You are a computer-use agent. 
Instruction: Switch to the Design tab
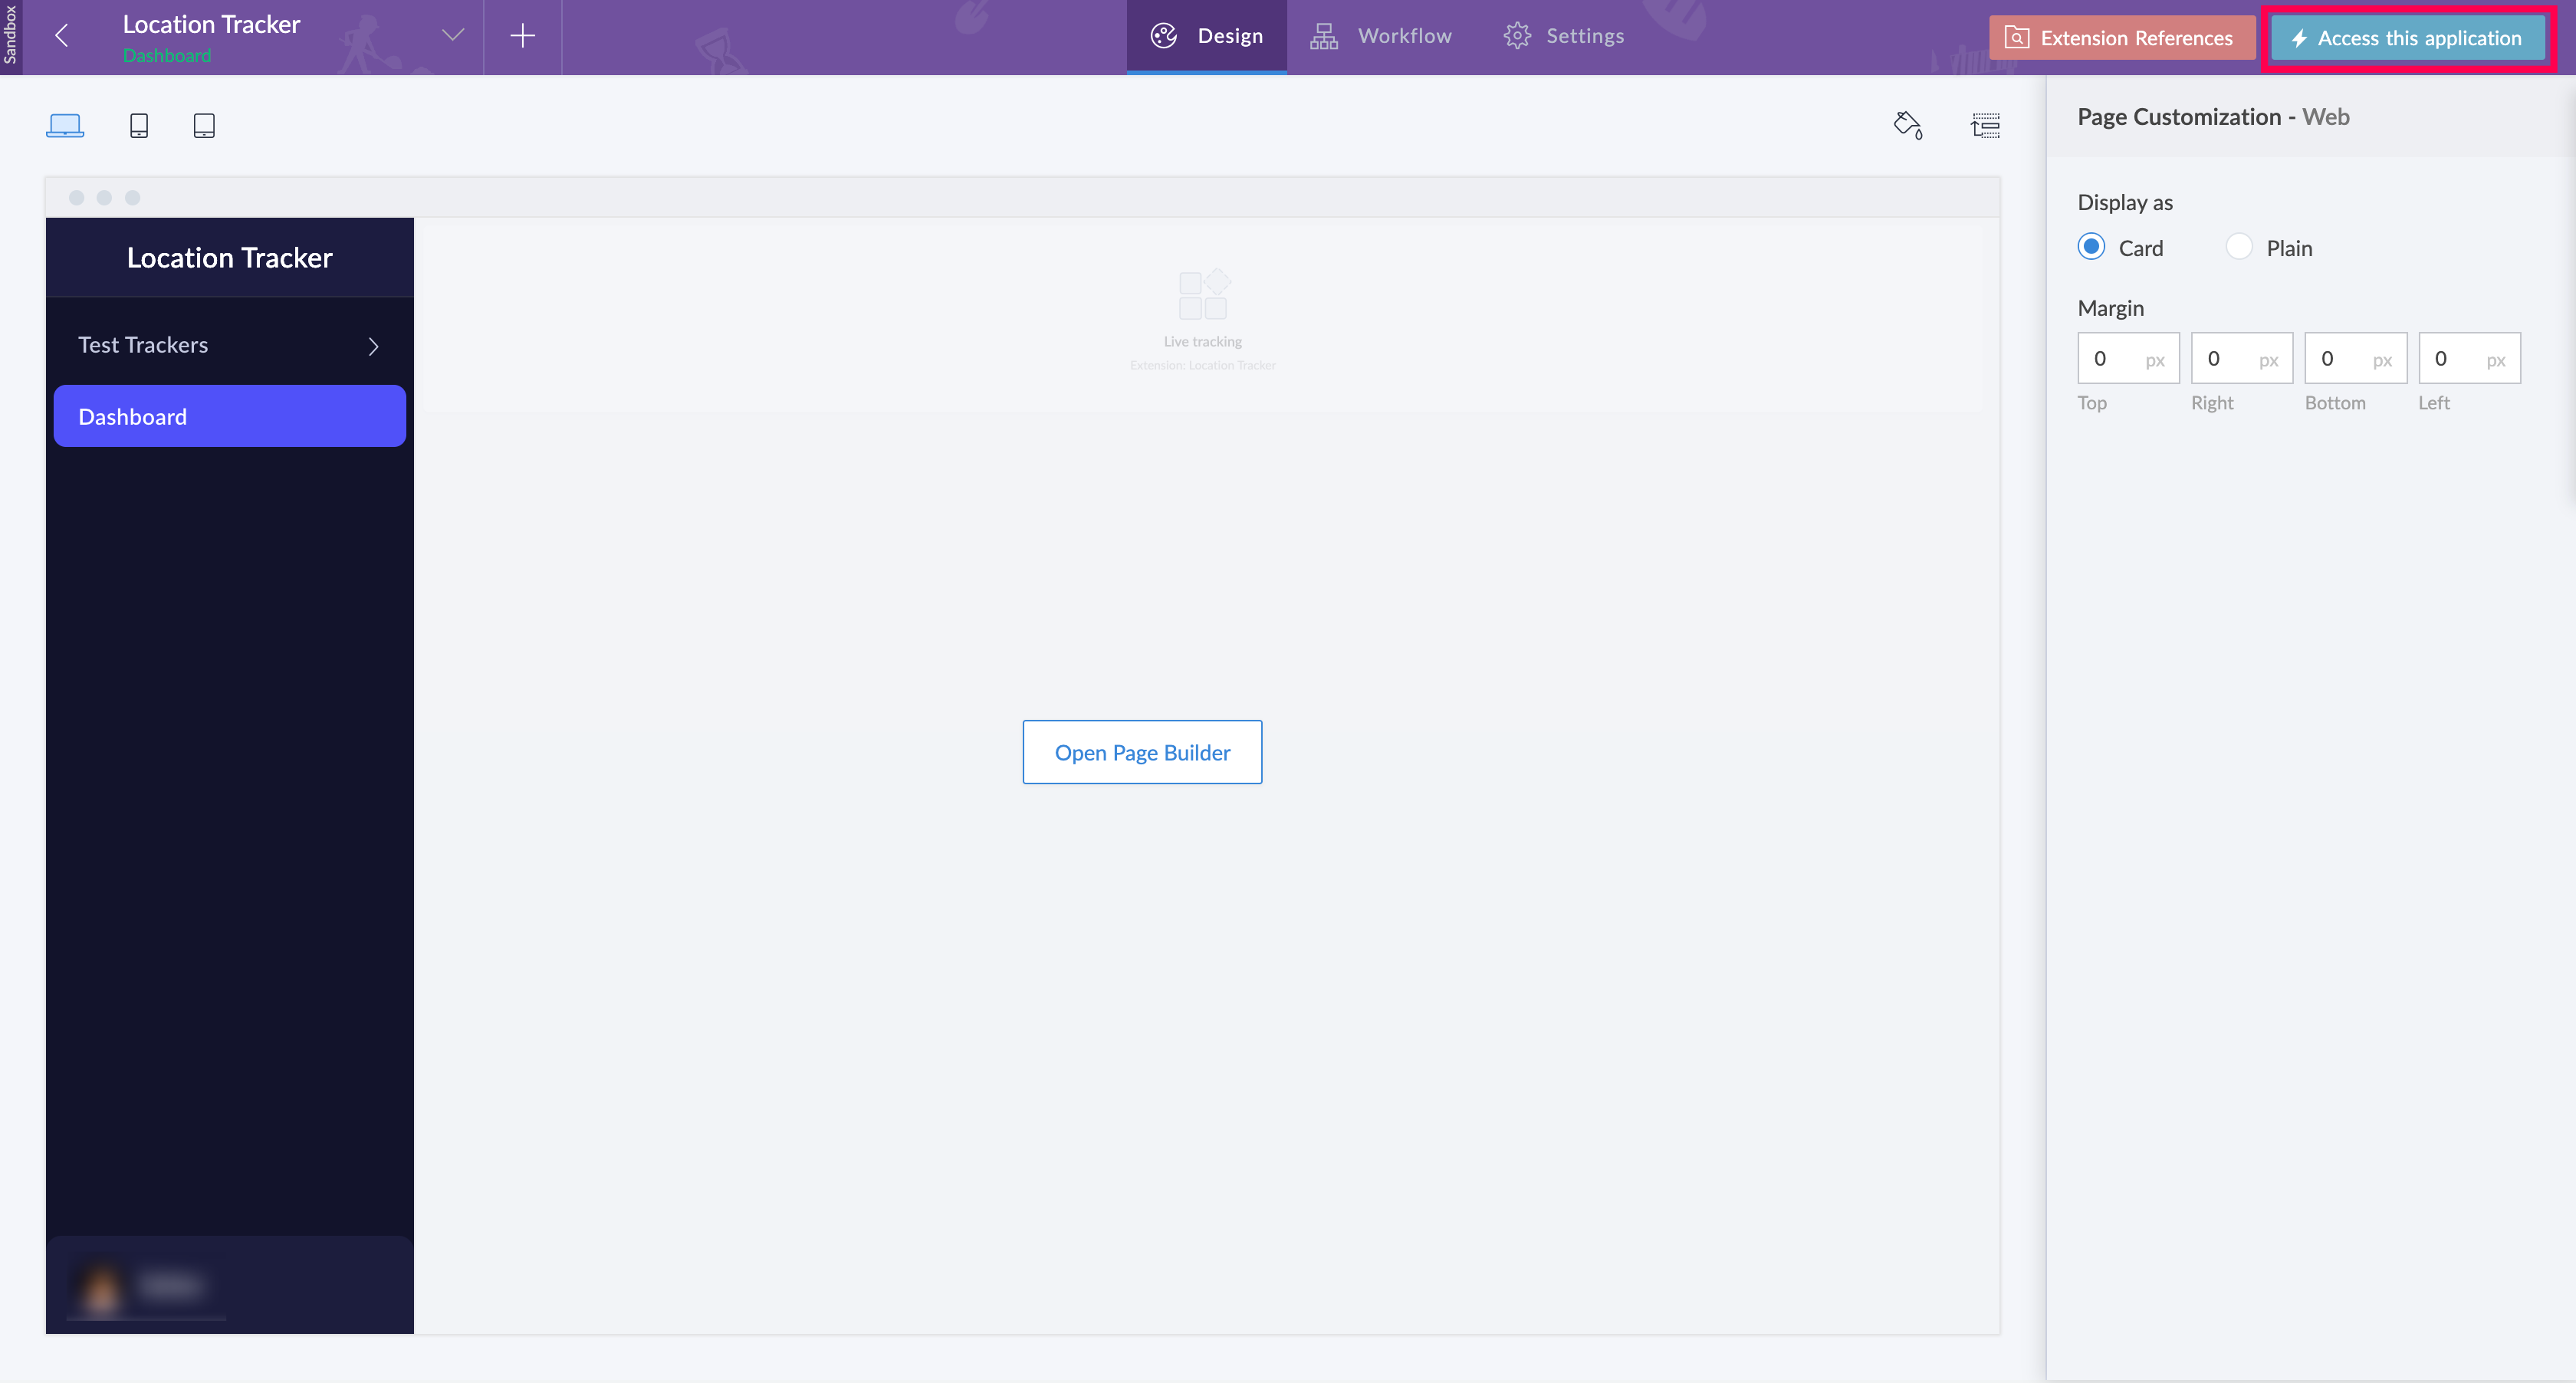pos(1207,36)
